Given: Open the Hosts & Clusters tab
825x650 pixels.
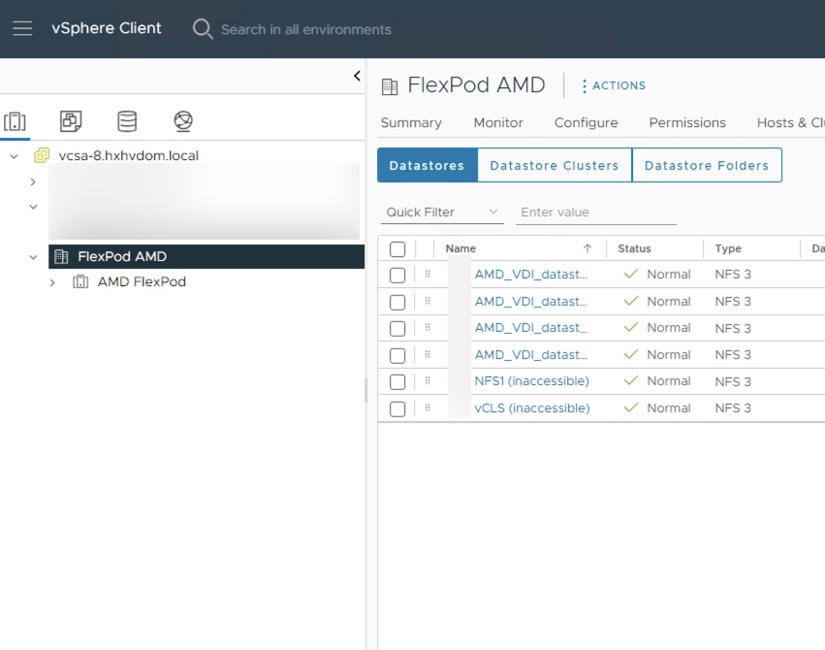Looking at the screenshot, I should [790, 122].
